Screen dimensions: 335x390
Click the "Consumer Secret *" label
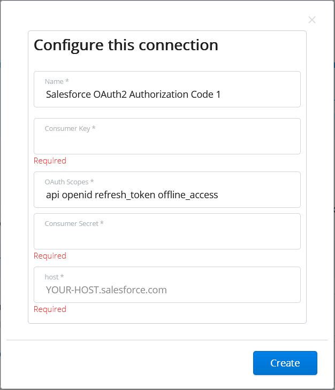pos(74,224)
